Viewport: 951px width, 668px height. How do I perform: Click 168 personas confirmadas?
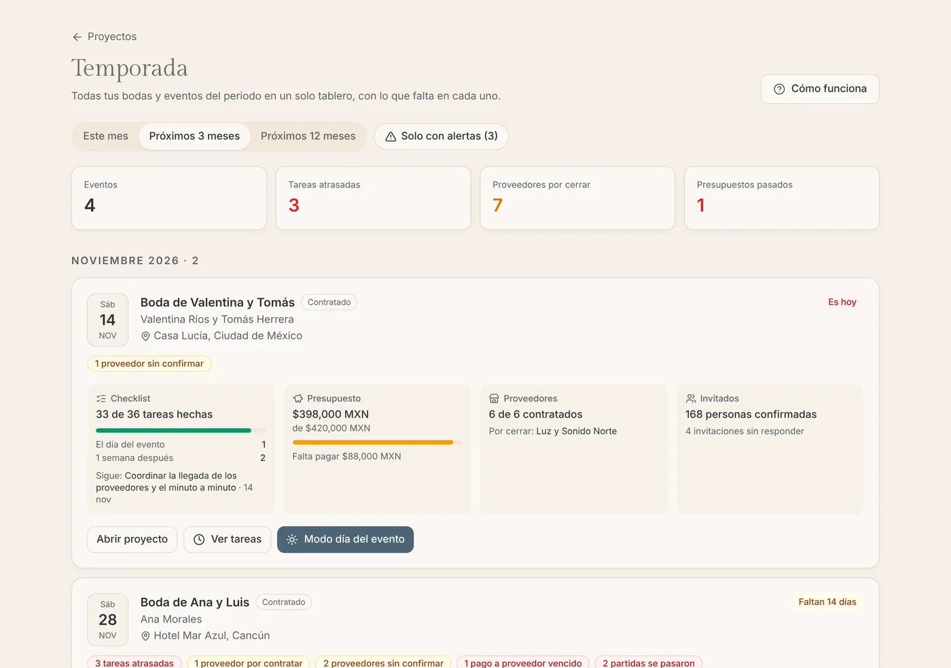click(x=751, y=415)
